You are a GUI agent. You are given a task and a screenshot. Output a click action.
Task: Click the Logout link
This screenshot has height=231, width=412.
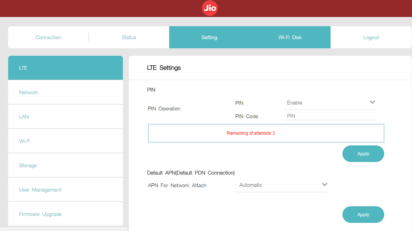click(x=371, y=37)
